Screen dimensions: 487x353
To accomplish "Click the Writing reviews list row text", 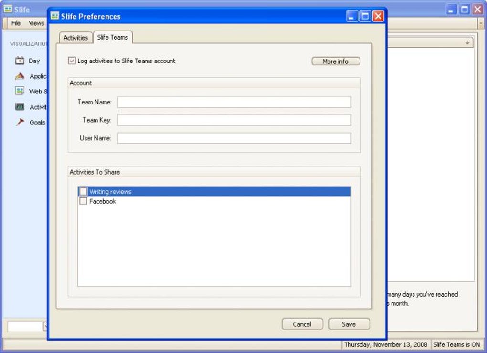I will pos(110,192).
